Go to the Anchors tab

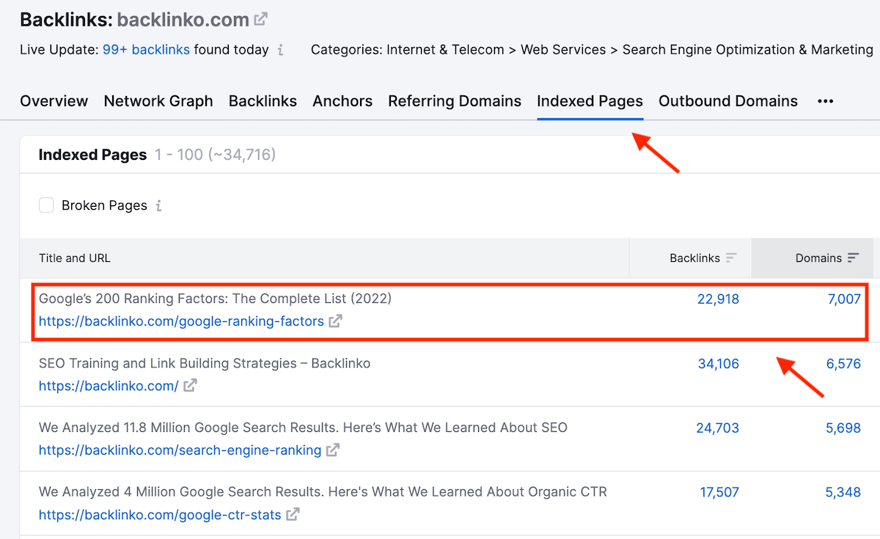click(x=342, y=101)
